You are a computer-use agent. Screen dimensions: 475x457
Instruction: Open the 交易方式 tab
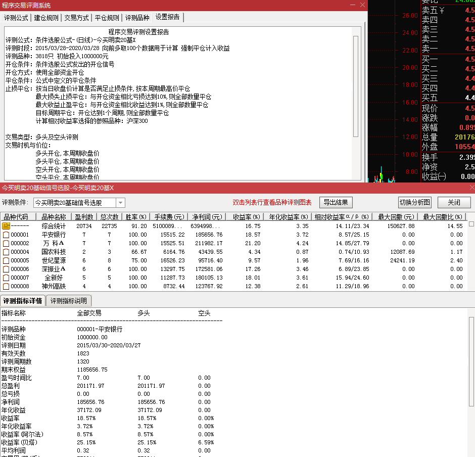[x=76, y=18]
